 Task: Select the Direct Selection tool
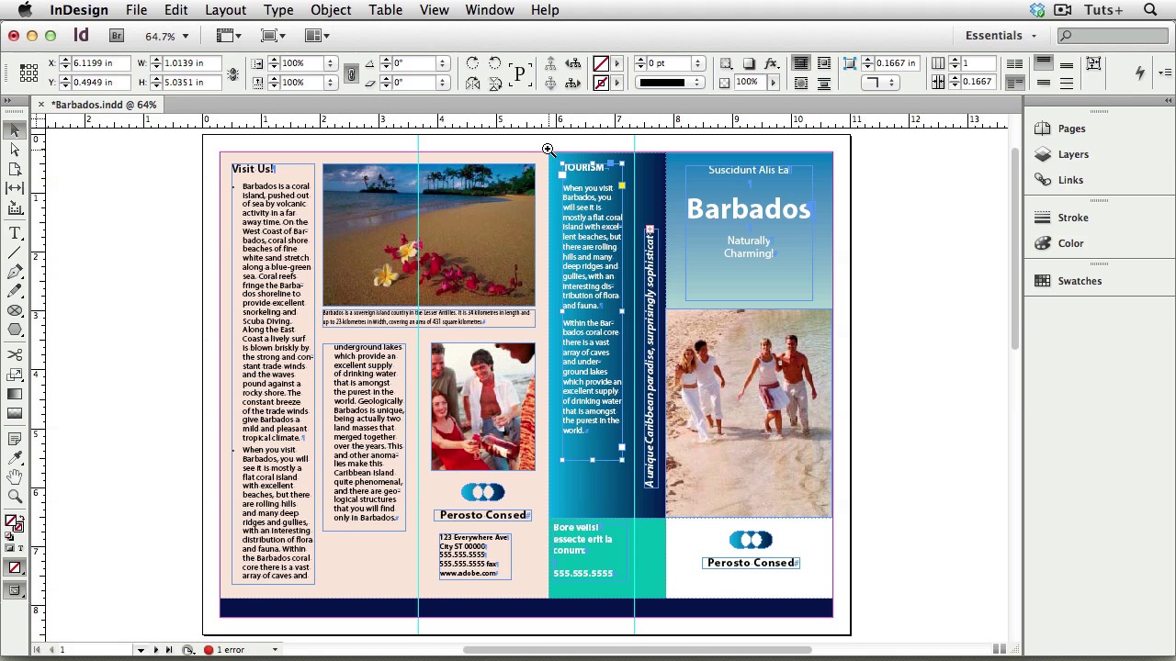click(x=15, y=149)
